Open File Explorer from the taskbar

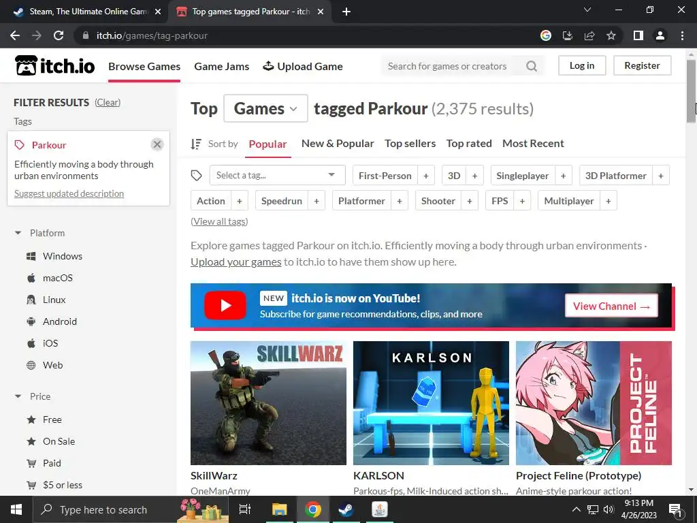point(280,509)
